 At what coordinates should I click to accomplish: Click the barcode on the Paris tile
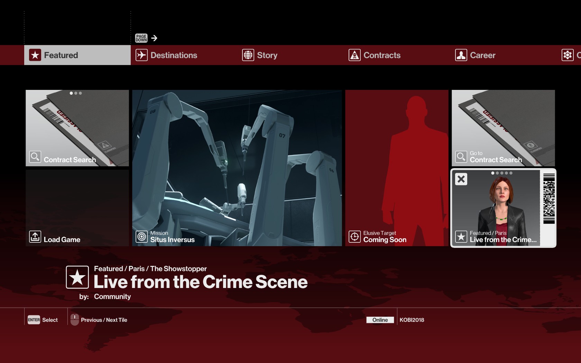click(549, 198)
